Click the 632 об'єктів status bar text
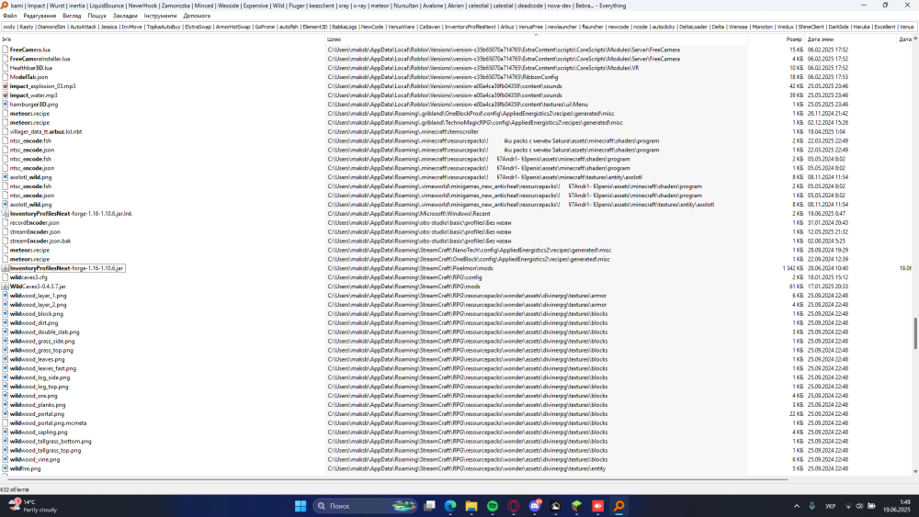 [x=15, y=489]
